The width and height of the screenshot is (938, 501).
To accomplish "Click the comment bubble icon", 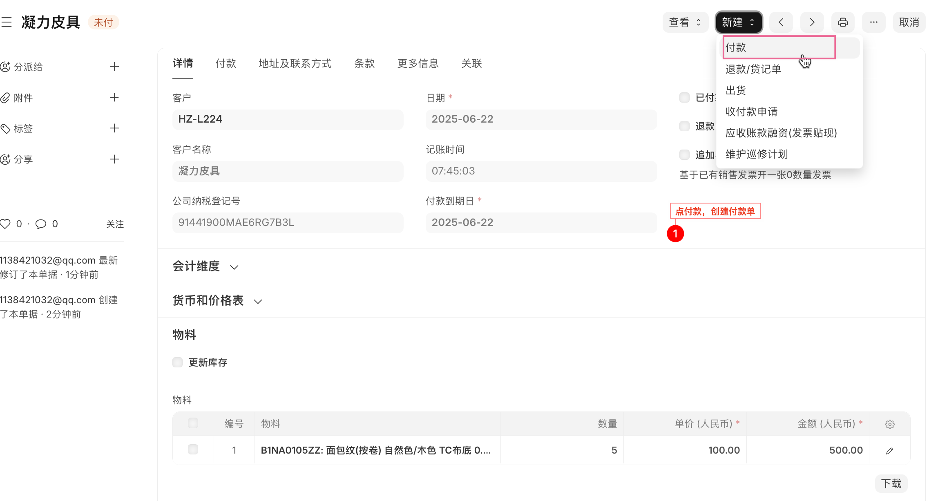I will (41, 224).
